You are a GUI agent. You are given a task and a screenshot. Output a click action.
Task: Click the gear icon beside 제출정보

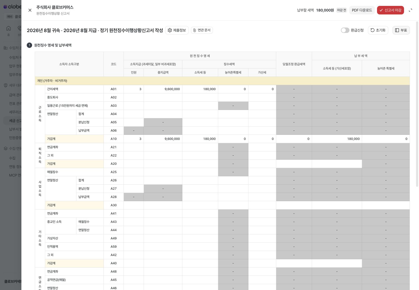click(x=170, y=30)
